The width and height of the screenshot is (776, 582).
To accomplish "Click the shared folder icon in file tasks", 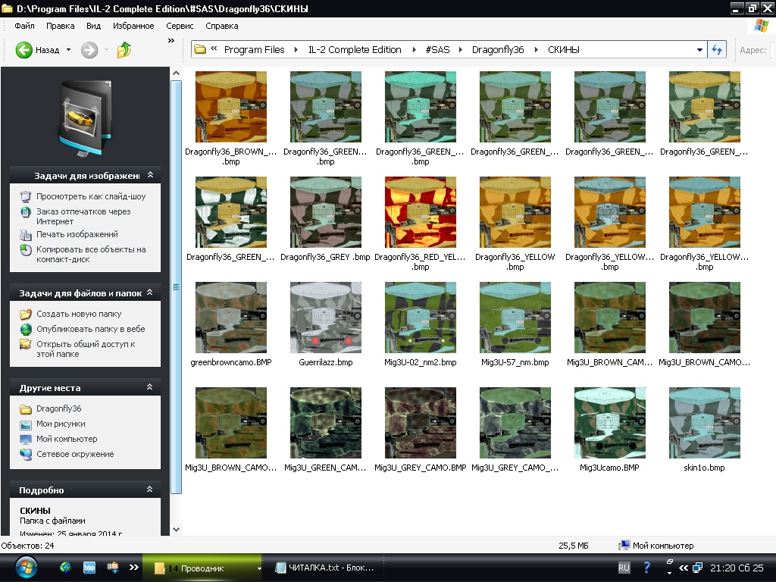I will (26, 345).
